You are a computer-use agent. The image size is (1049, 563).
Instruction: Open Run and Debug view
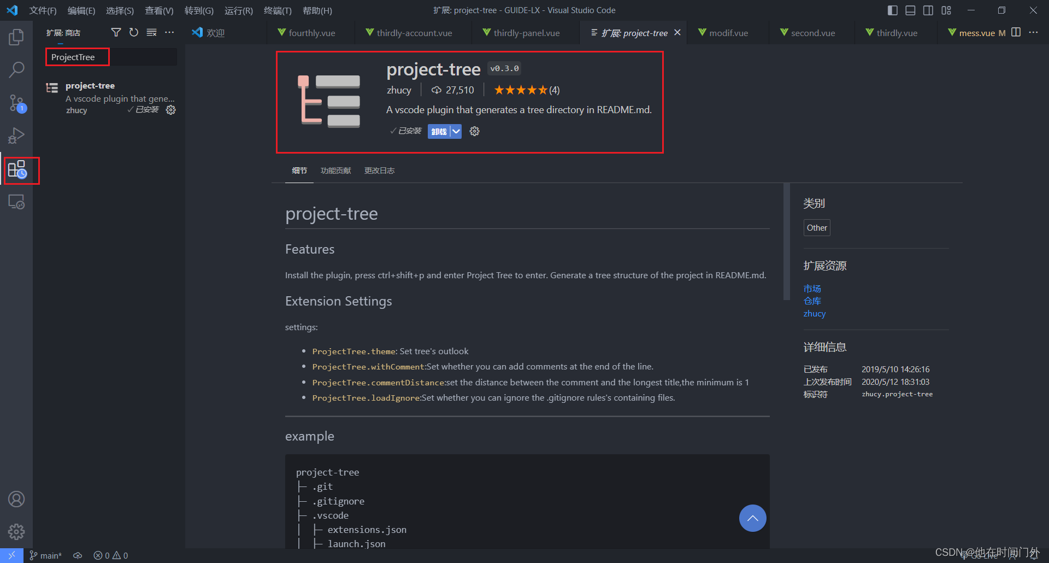pyautogui.click(x=16, y=136)
